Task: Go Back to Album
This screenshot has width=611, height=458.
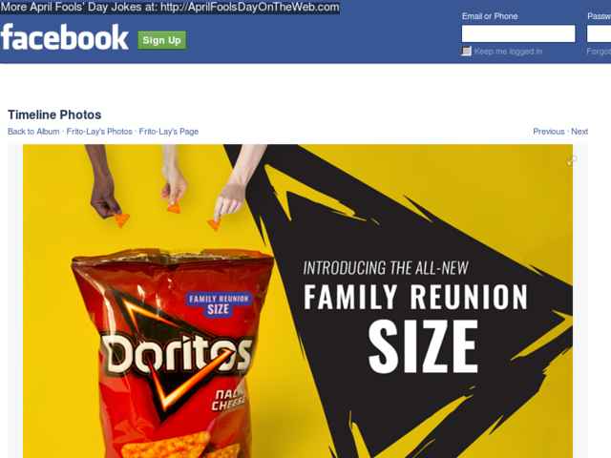Action: coord(33,132)
